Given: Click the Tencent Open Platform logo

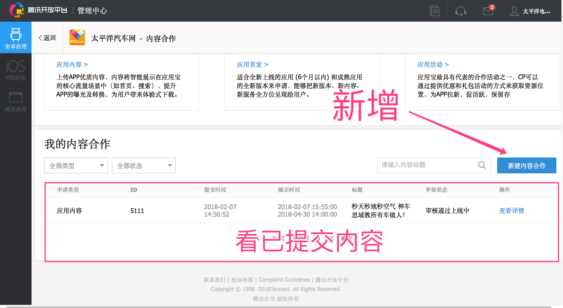Looking at the screenshot, I should point(38,11).
